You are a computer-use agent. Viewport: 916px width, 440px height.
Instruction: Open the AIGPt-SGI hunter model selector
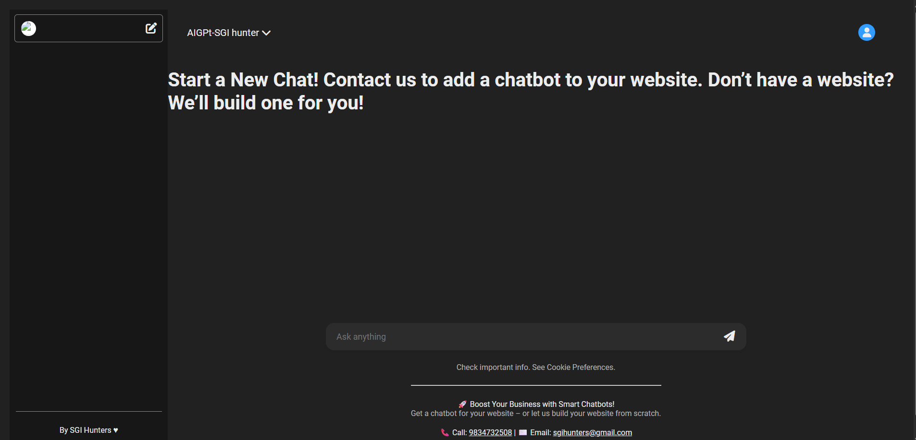point(223,33)
